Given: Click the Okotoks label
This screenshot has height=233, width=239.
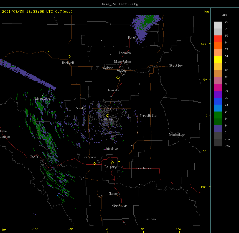Looking at the screenshot, I should [114, 194].
